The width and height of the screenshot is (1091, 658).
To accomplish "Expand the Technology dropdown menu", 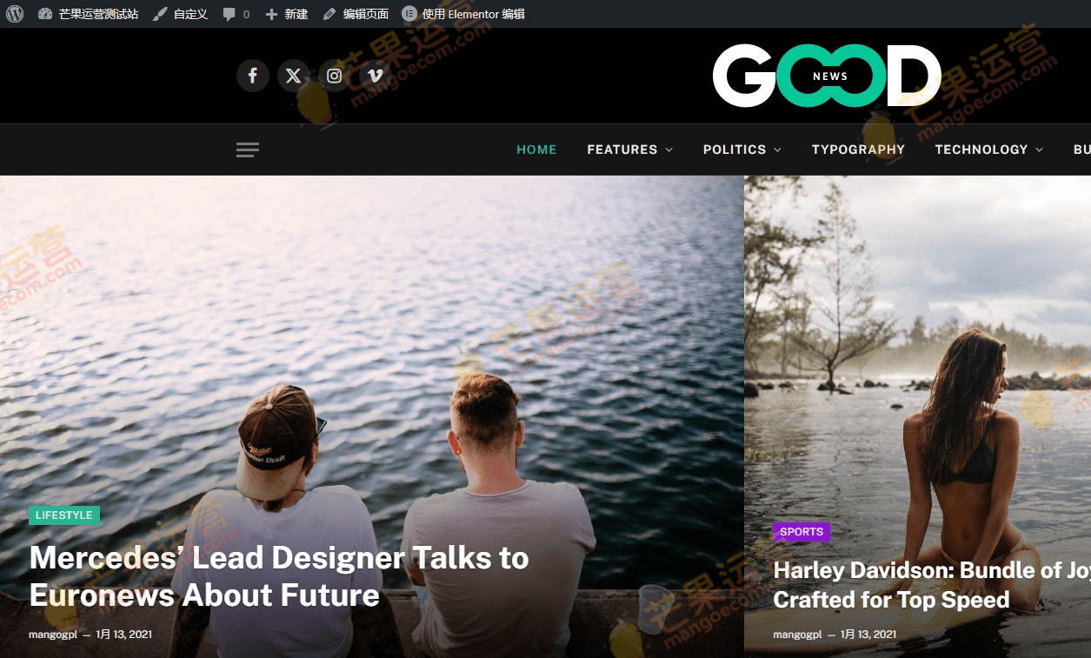I will click(988, 150).
